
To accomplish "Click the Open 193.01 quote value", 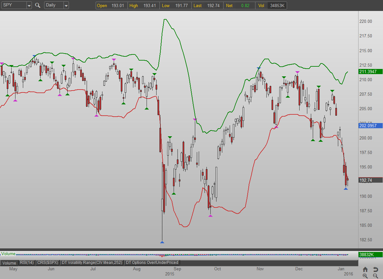I will (118, 5).
